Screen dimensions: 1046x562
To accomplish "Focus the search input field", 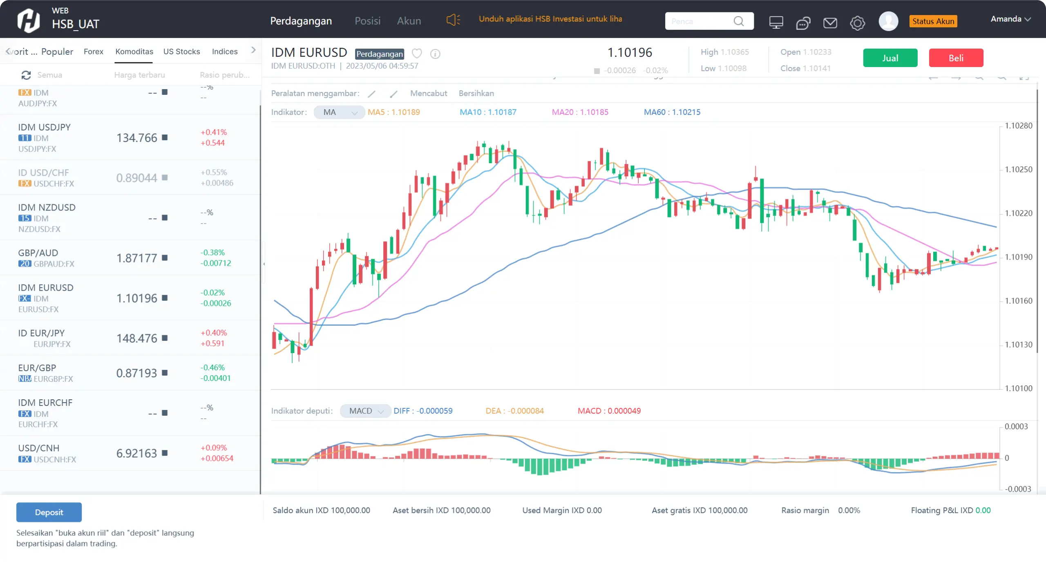I will [x=700, y=21].
